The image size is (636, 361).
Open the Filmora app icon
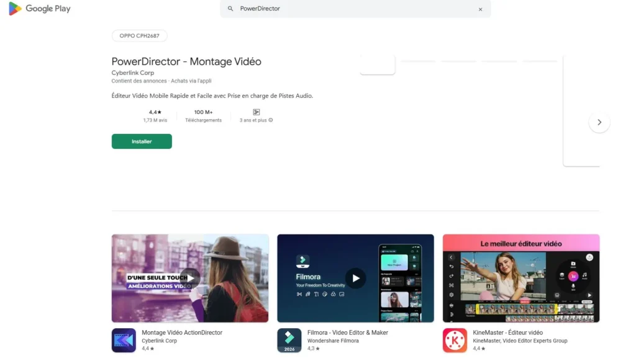(289, 339)
